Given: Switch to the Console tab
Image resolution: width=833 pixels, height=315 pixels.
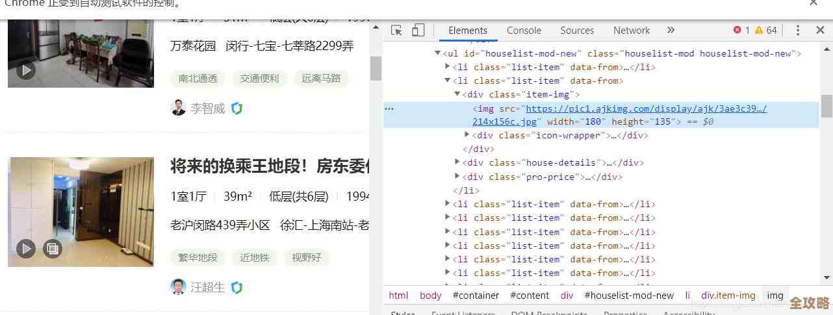Looking at the screenshot, I should tap(524, 31).
